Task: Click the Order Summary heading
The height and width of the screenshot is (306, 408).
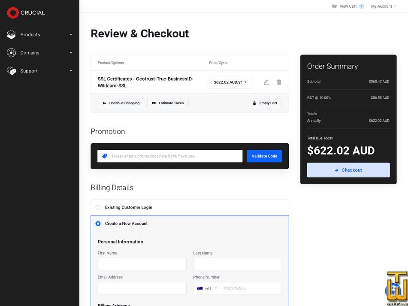Action: pyautogui.click(x=332, y=67)
